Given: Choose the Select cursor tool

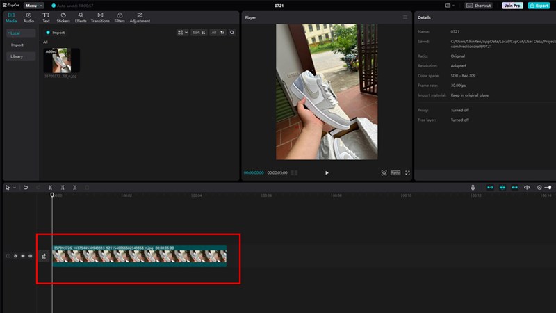Looking at the screenshot, I should tap(8, 187).
